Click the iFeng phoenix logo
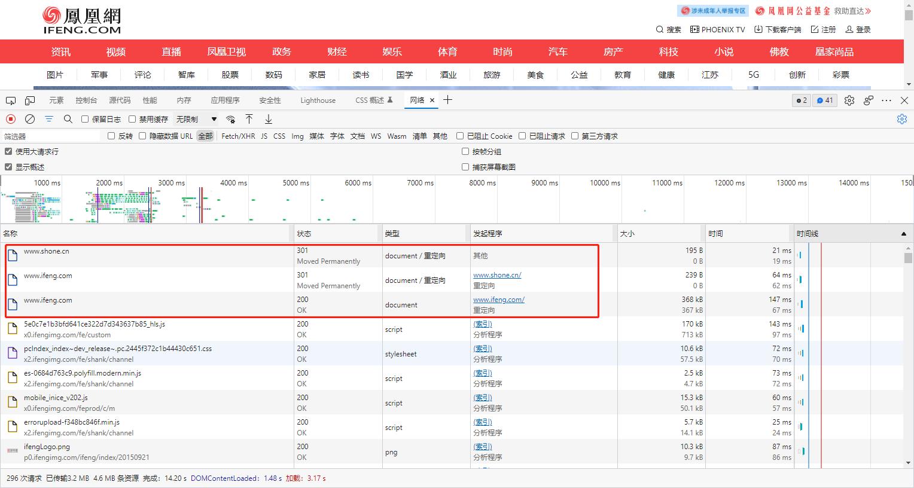This screenshot has width=914, height=488. (x=82, y=20)
